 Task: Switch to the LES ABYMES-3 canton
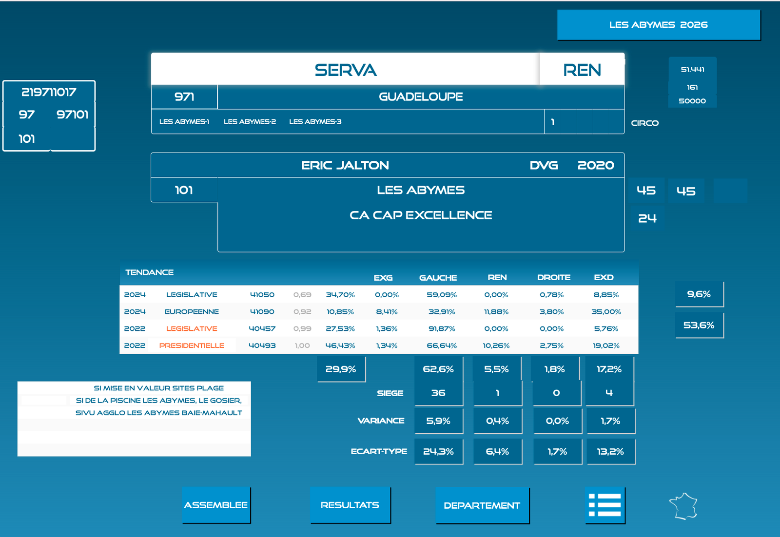click(315, 122)
